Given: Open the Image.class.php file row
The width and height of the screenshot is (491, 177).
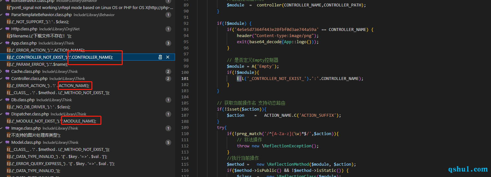Looking at the screenshot, I should [87, 128].
